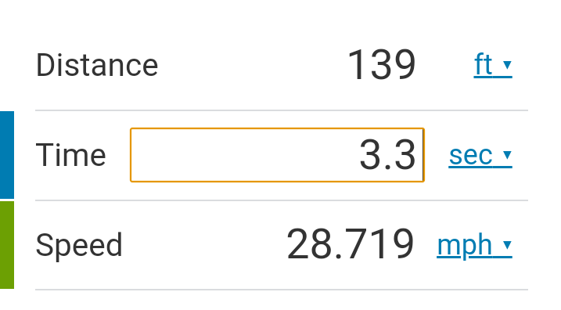Click the small triangle next to ft
This screenshot has height=310, width=561.
click(507, 65)
